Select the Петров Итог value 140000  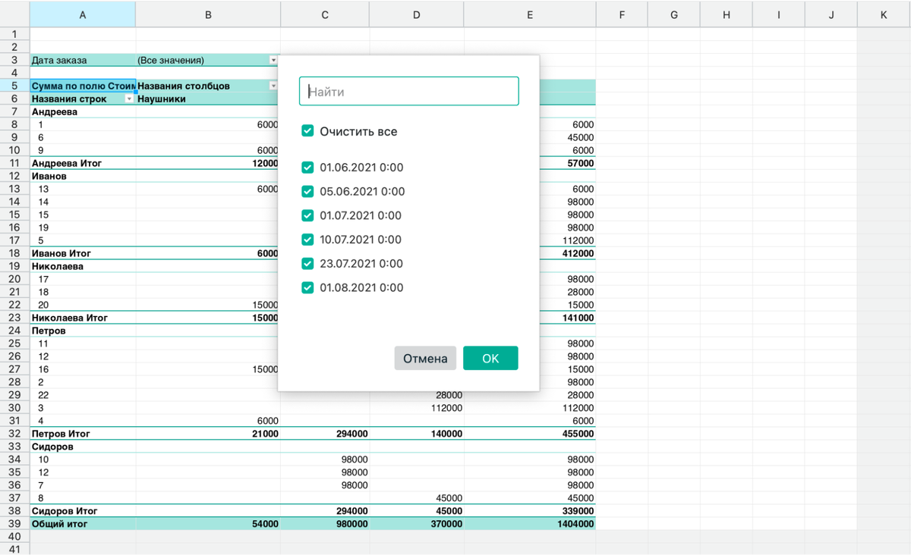tap(417, 434)
